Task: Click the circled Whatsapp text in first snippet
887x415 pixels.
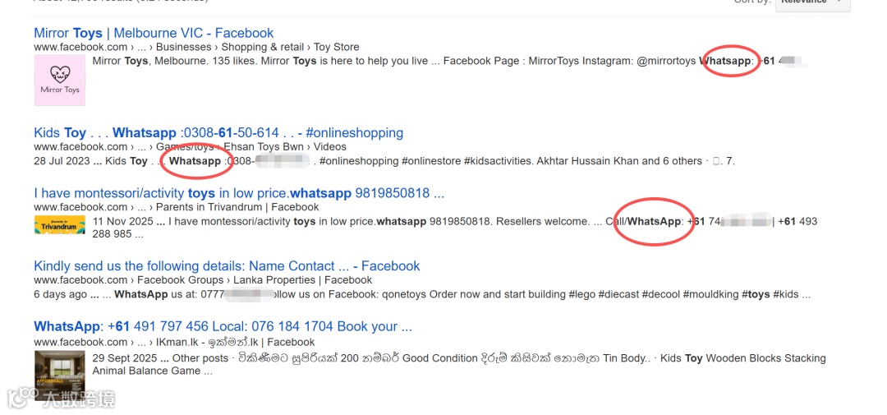Action: [726, 61]
